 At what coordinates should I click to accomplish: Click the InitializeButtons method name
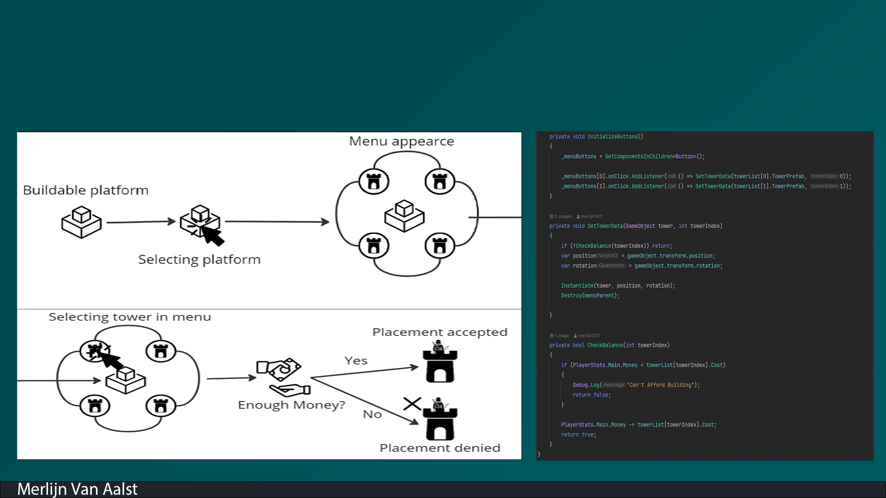point(612,137)
